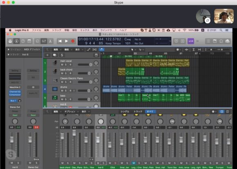Adjust main vocal track volume slider

[x=85, y=64]
